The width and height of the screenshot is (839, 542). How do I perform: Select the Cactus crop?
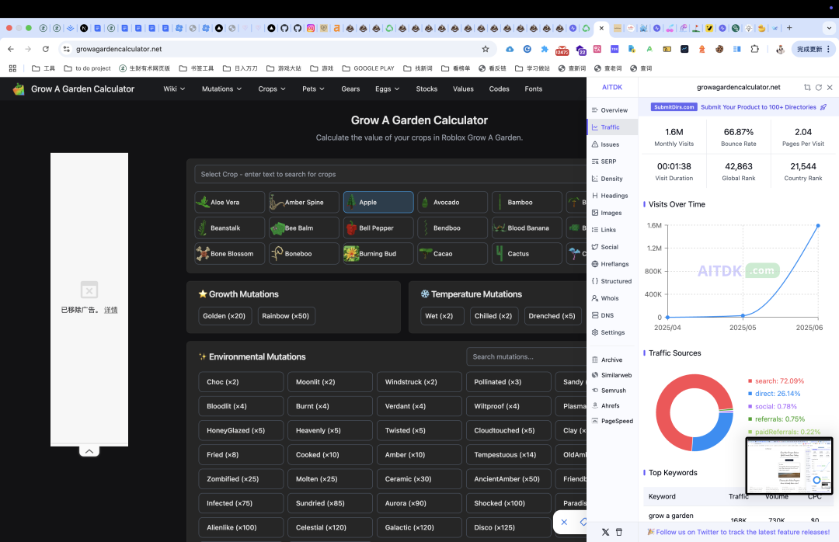pyautogui.click(x=527, y=254)
